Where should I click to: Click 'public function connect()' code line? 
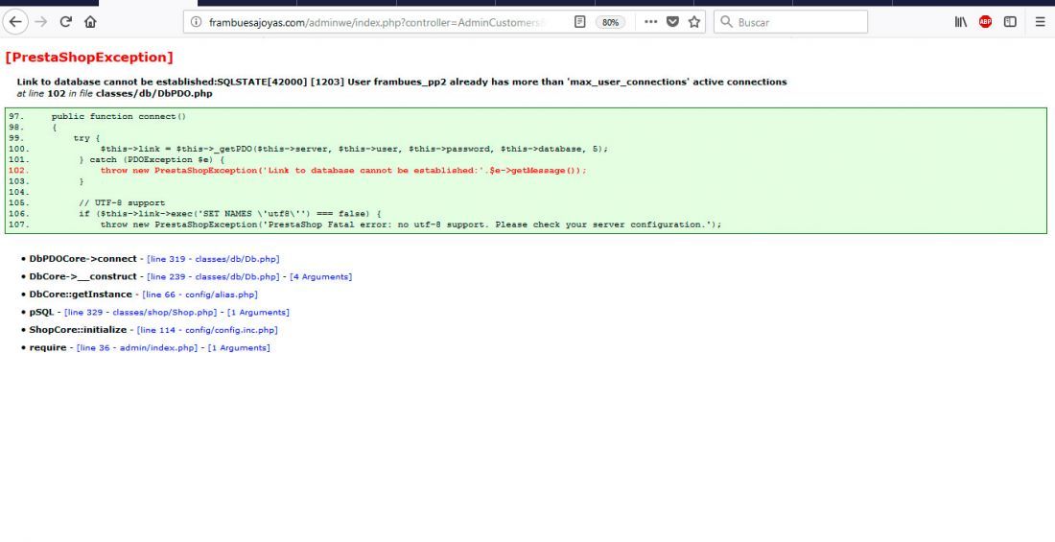point(118,116)
